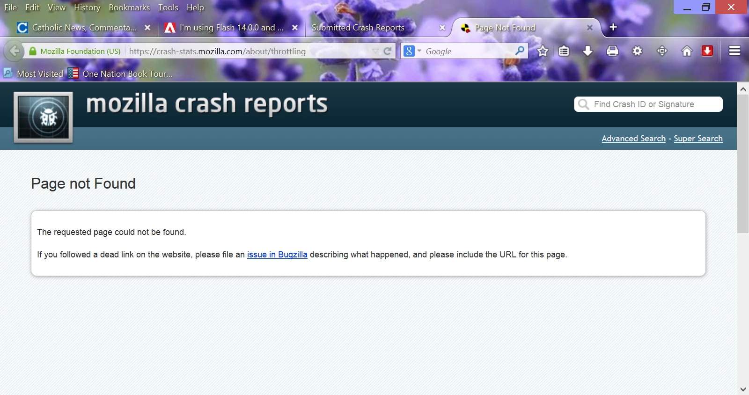Click the gear icon in toolbar
The image size is (749, 395).
638,51
